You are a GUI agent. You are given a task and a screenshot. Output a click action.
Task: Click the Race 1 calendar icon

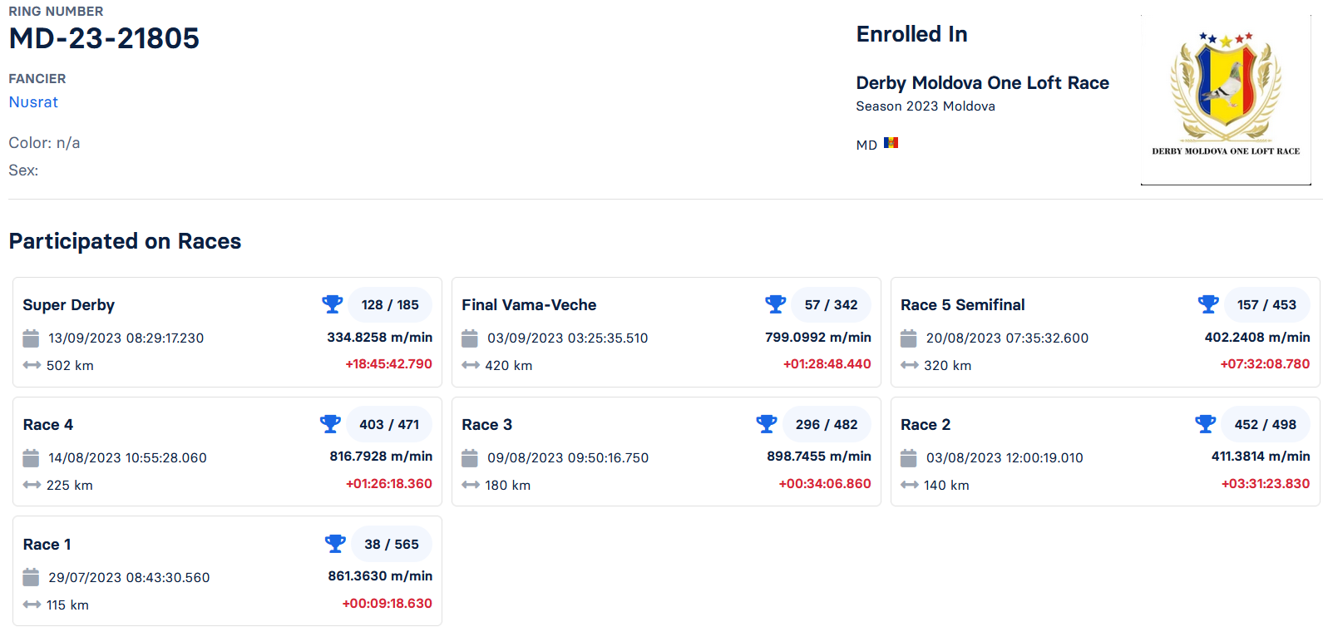click(x=31, y=577)
